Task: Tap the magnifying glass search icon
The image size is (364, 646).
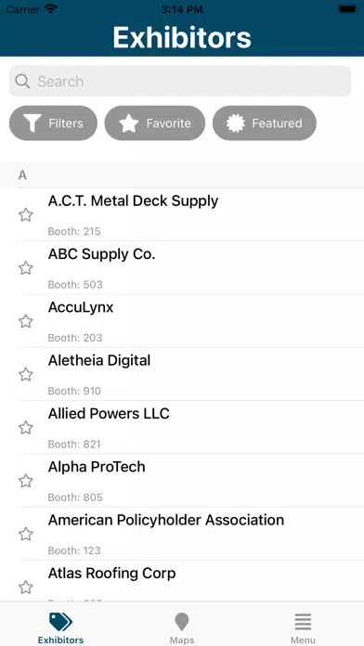Action: click(x=22, y=81)
